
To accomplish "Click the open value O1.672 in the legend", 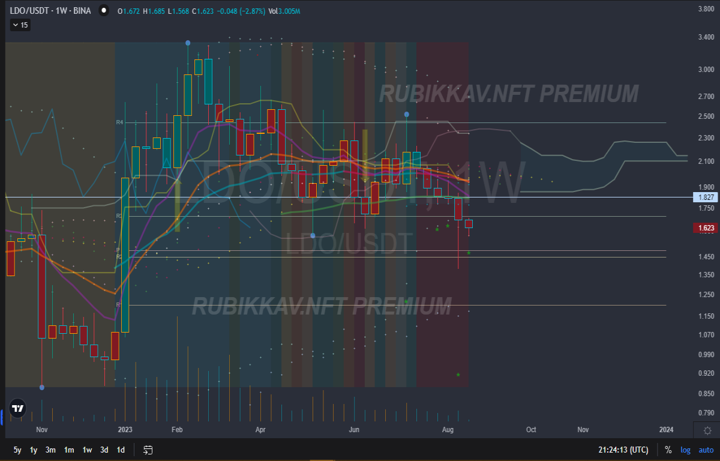I will pos(128,11).
